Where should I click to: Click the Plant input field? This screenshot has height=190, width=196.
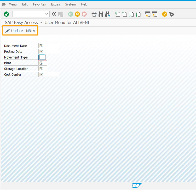43,63
